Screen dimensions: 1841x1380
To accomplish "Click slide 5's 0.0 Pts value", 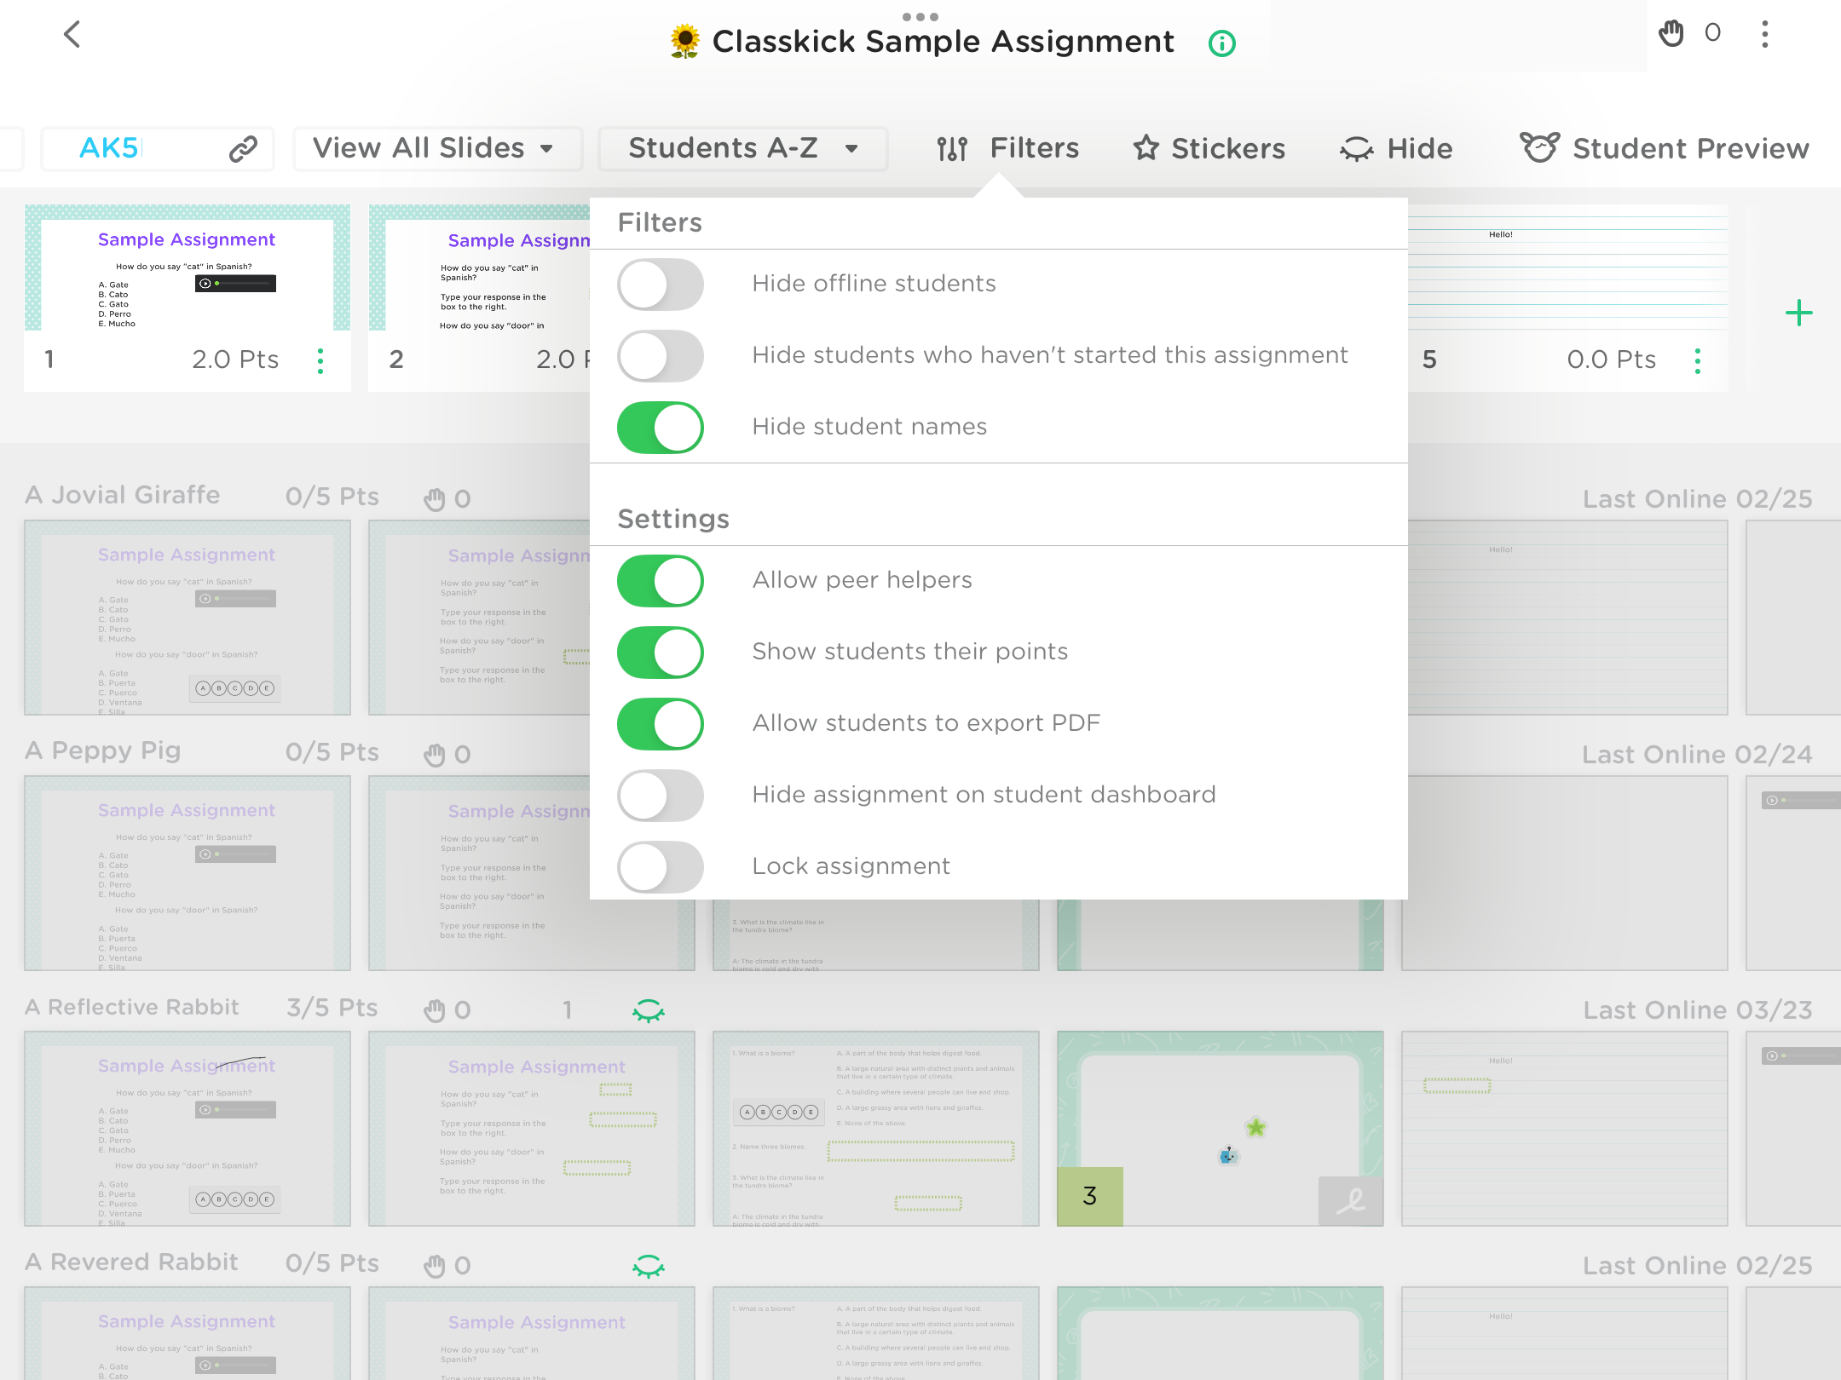I will (1612, 359).
